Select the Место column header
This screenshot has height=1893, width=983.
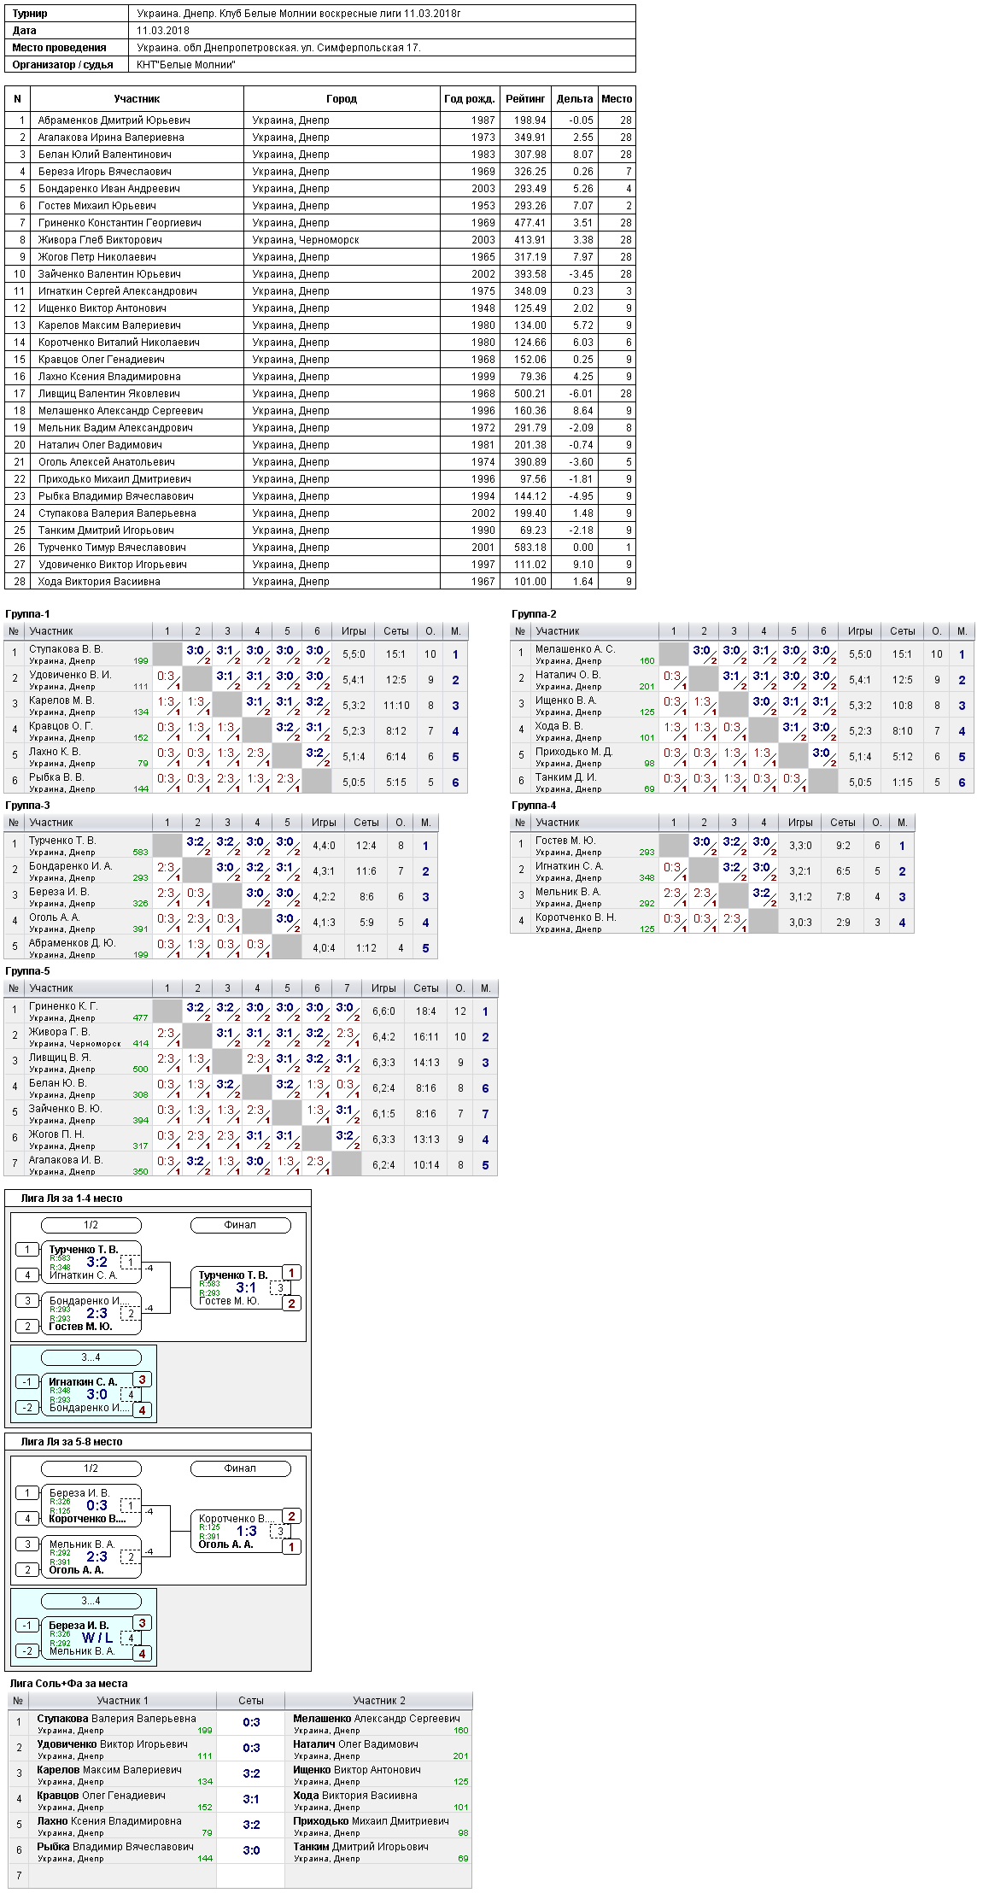(x=617, y=99)
